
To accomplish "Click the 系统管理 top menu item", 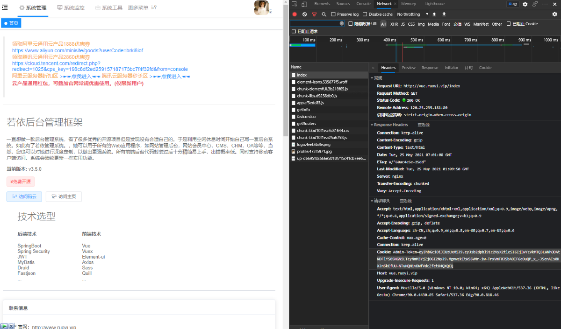I will [x=33, y=8].
